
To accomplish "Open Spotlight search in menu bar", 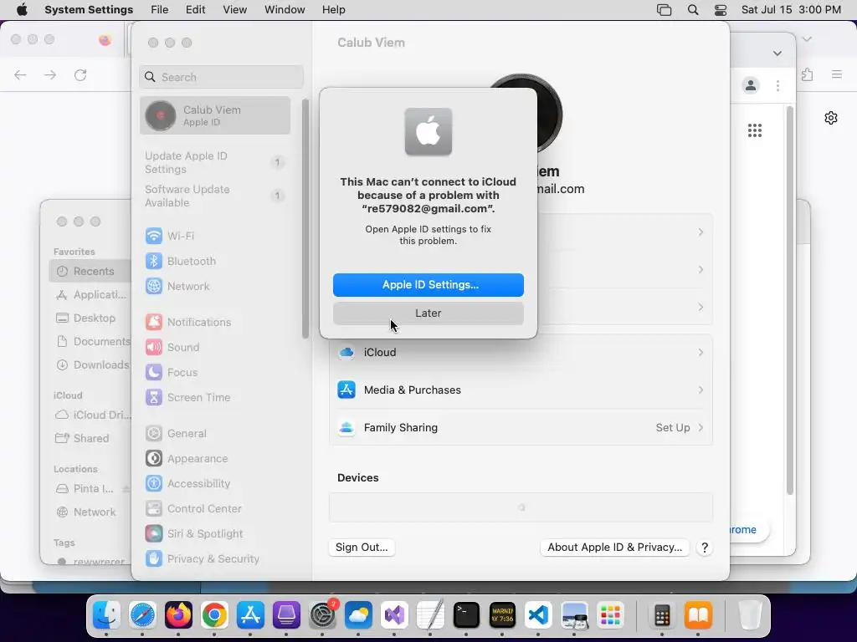I will 692,10.
